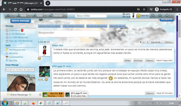Screen dimensions: 181x106
Task: Click the Último pagination button
Action: pos(169,42)
